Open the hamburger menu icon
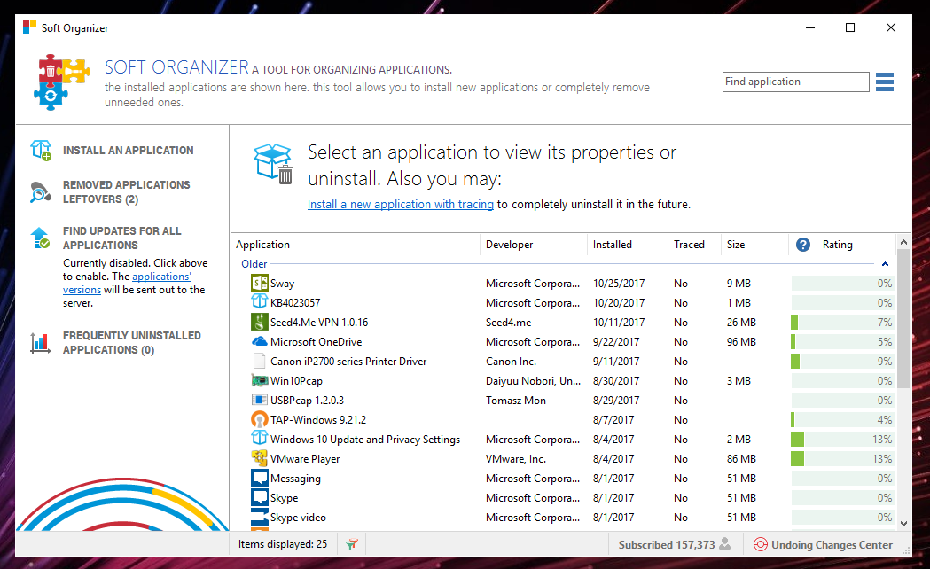930x569 pixels. click(x=884, y=82)
